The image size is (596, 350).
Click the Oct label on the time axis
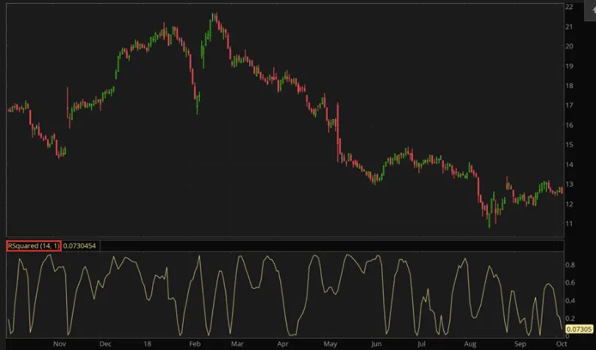(x=561, y=344)
